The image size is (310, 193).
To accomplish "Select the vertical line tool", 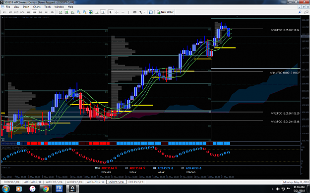I will tap(128, 12).
